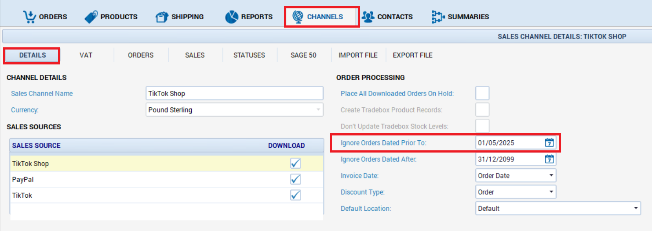The width and height of the screenshot is (652, 231).
Task: Open calendar for Ignore Orders Dated Prior To
Action: click(550, 142)
